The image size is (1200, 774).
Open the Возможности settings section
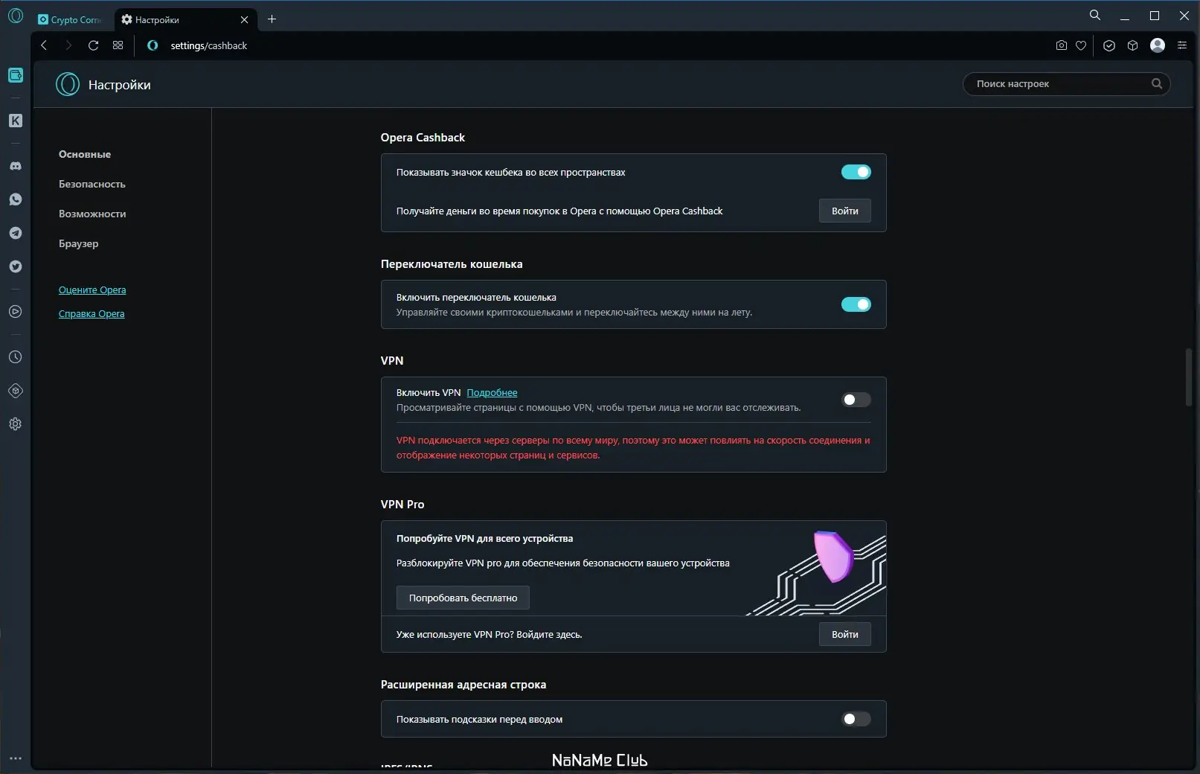click(92, 214)
